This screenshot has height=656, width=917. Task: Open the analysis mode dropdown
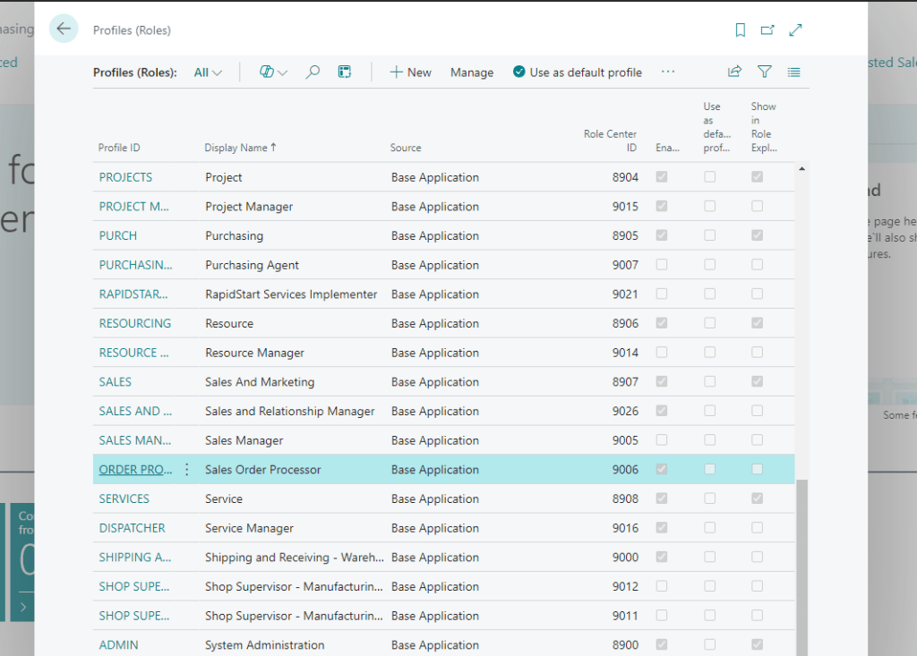273,72
